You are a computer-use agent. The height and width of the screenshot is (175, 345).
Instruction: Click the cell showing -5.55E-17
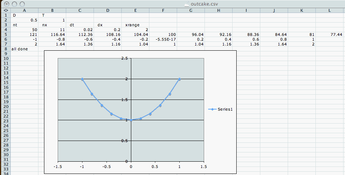(x=163, y=39)
